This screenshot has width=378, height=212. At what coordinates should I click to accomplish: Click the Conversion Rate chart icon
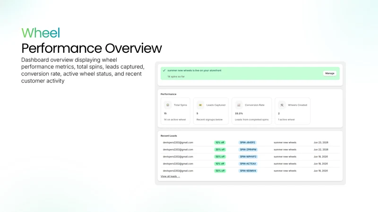[x=239, y=105]
